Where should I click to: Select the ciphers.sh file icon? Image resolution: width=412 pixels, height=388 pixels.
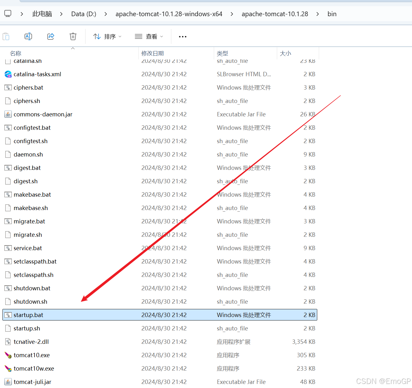[x=8, y=101]
